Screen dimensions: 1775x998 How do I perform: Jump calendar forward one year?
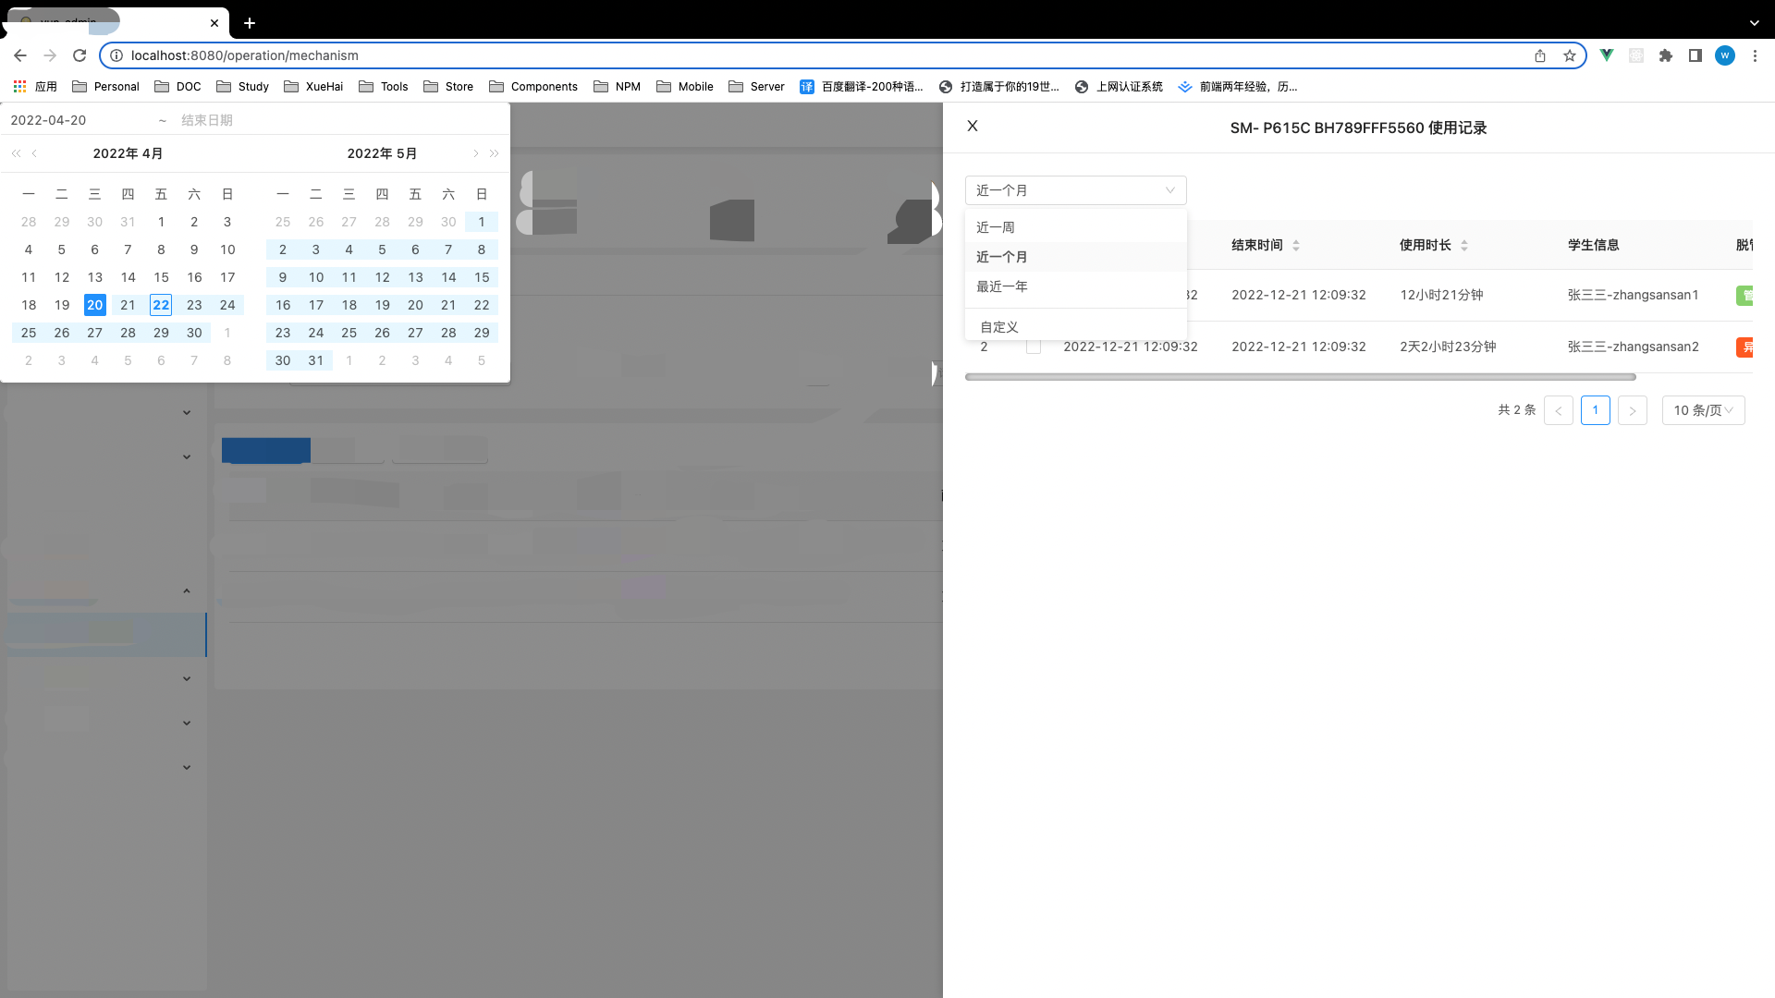(x=495, y=153)
